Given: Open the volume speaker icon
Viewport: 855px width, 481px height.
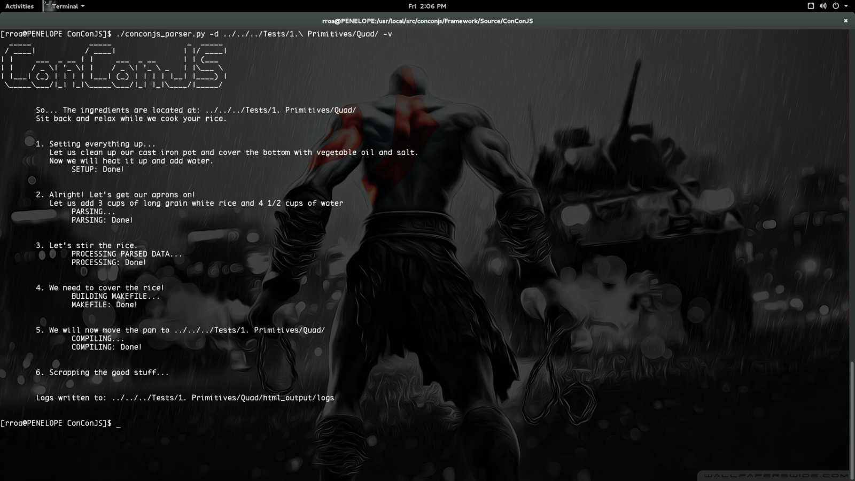Looking at the screenshot, I should 823,6.
